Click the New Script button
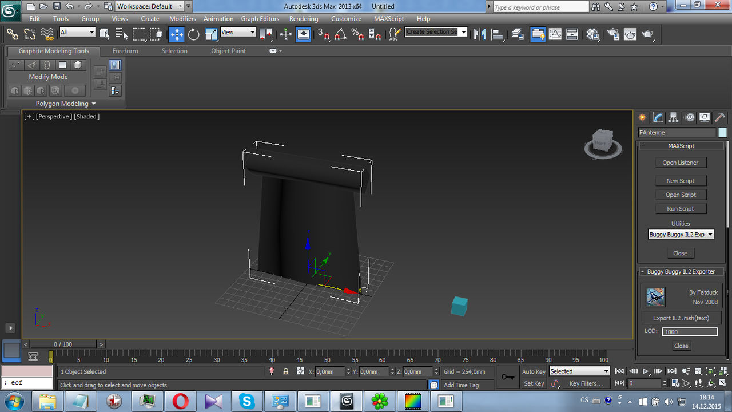 point(681,181)
